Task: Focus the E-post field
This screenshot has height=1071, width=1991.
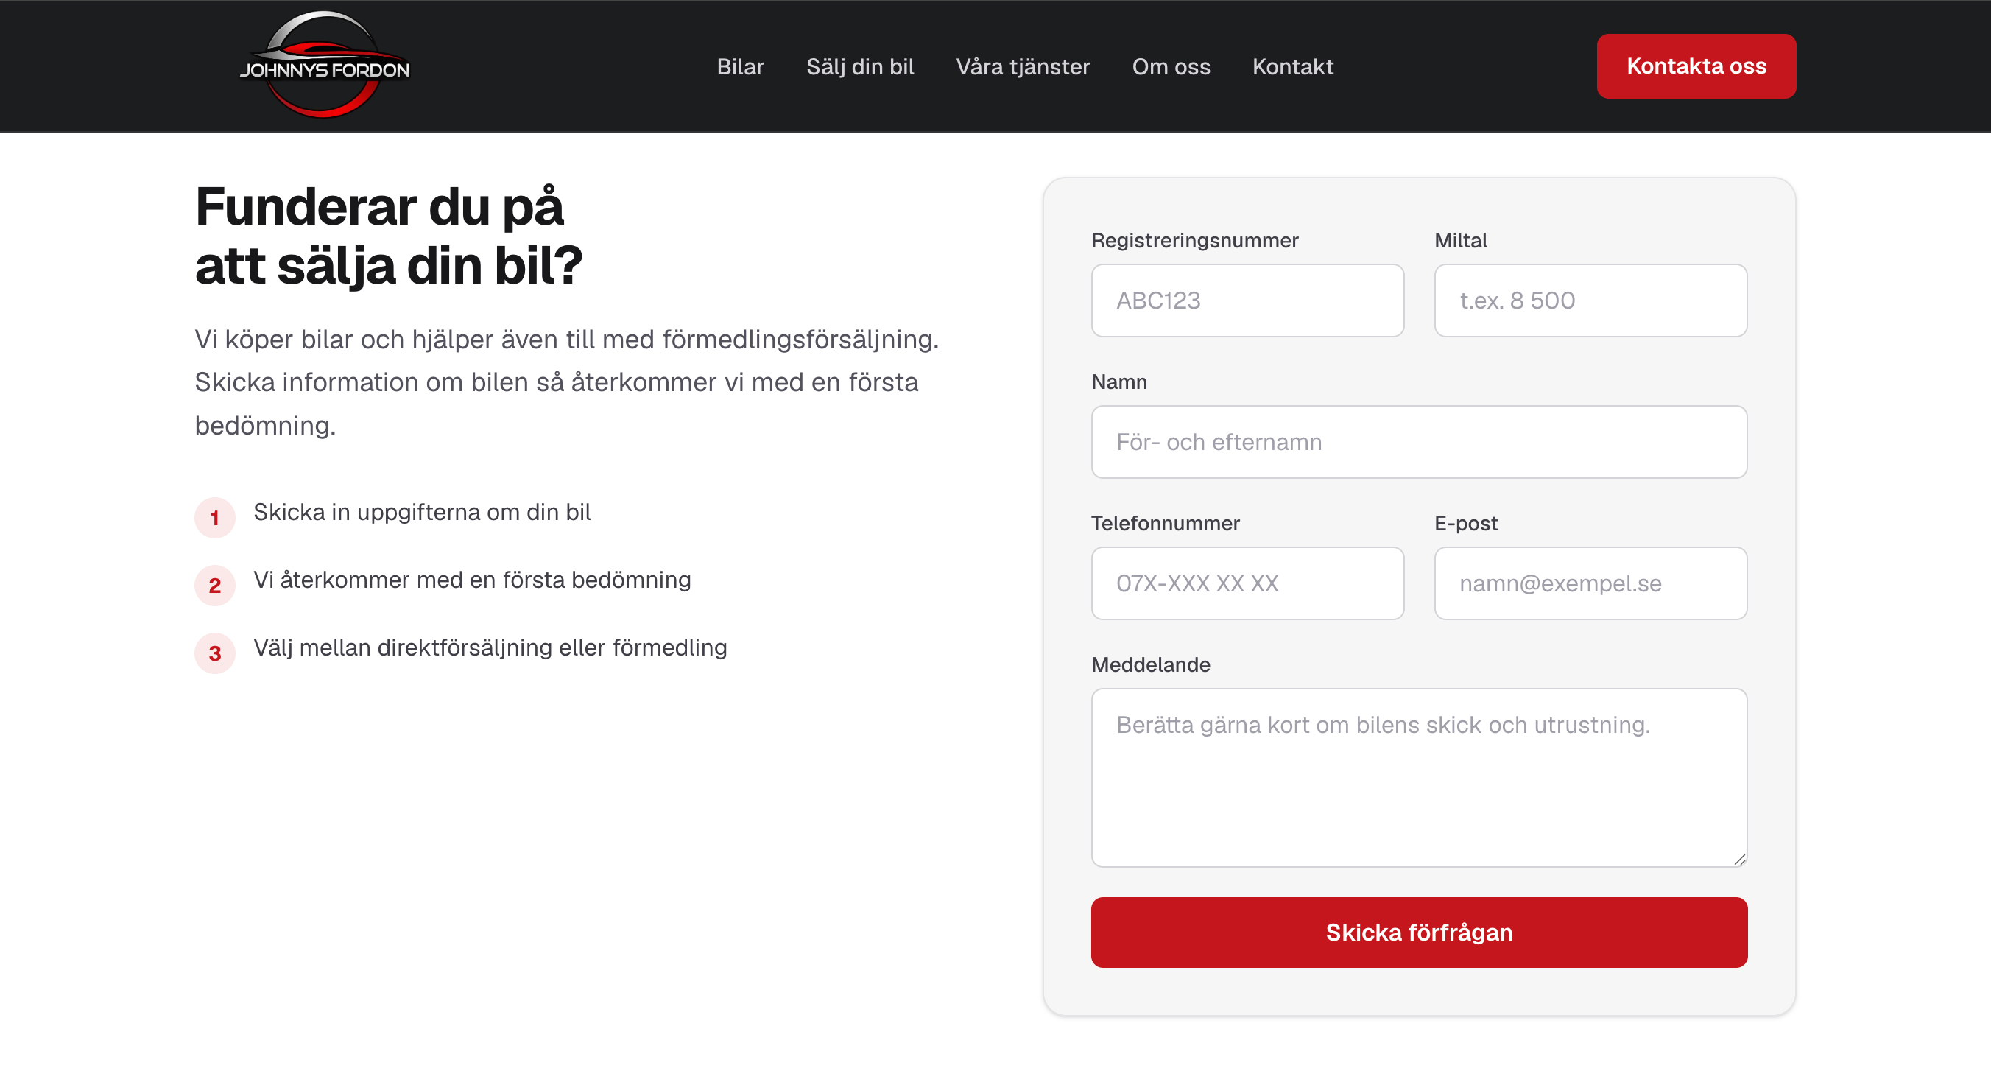Action: (1590, 583)
